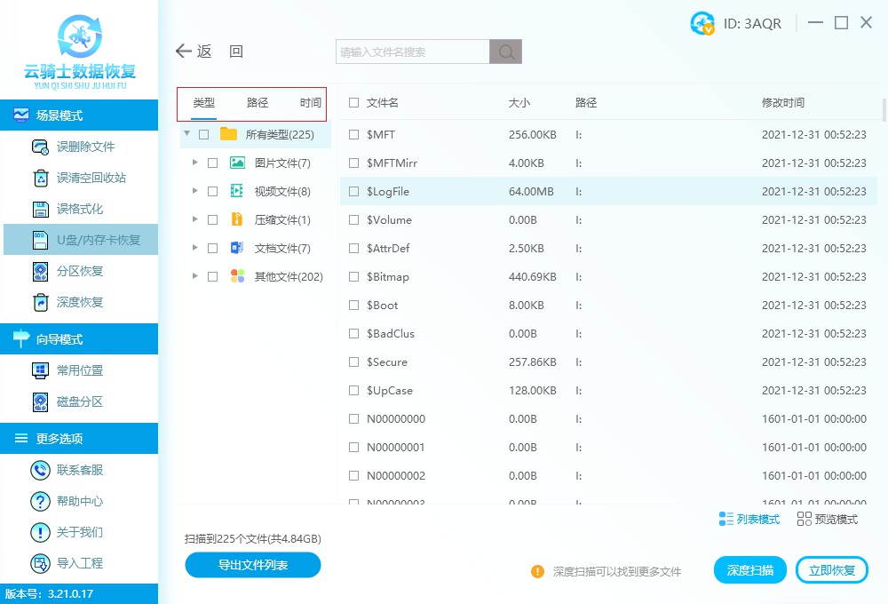Click the 文档文件 document icon
The width and height of the screenshot is (888, 604).
tap(237, 248)
